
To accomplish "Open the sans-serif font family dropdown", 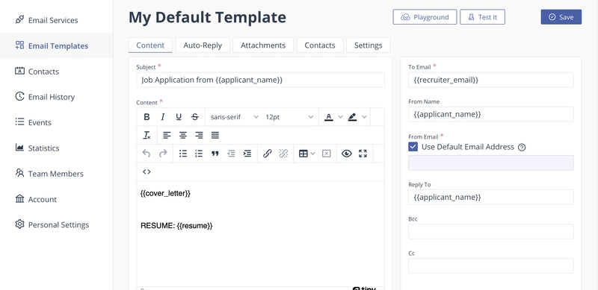I will tap(234, 117).
